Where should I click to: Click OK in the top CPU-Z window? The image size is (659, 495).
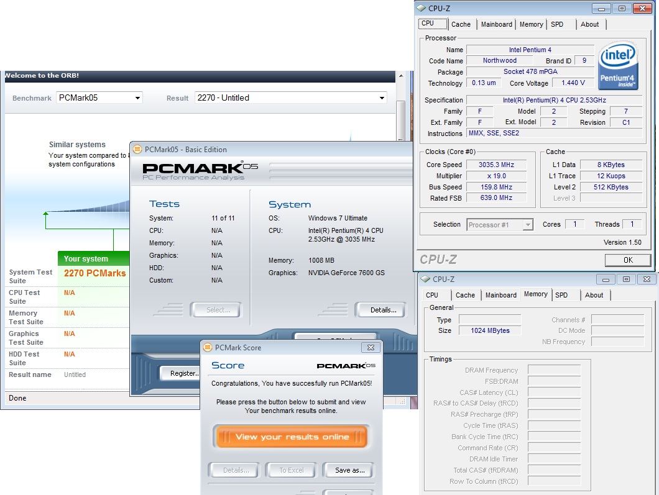point(628,260)
